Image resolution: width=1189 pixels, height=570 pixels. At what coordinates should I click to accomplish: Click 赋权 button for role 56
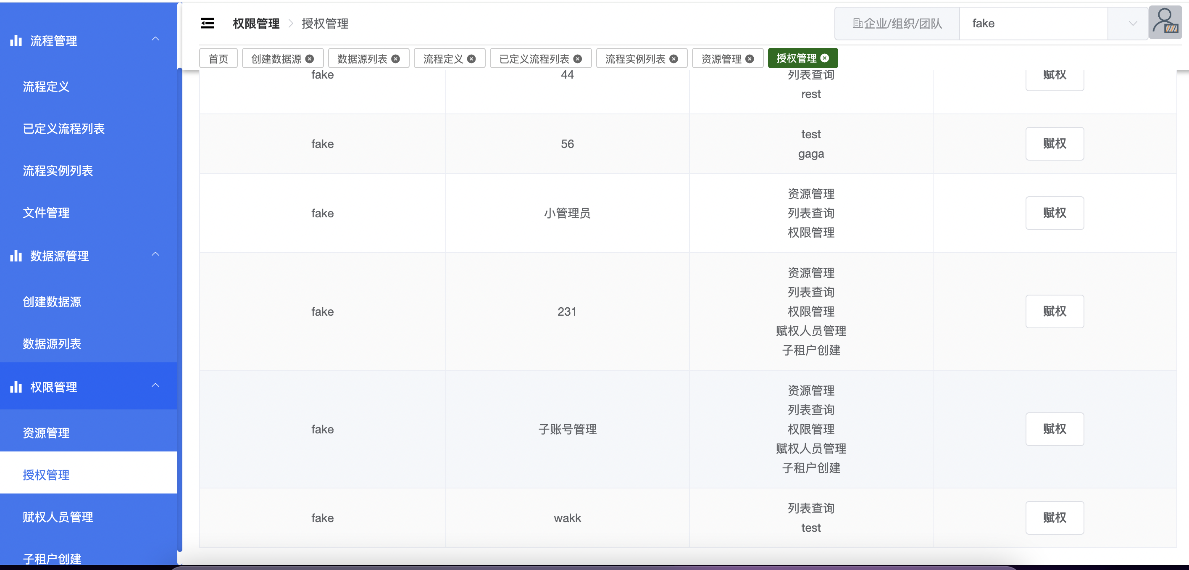coord(1054,144)
